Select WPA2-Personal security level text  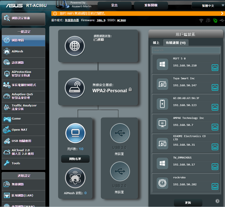[x=110, y=91]
